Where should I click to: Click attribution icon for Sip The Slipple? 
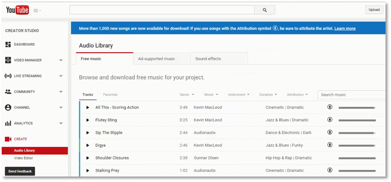tap(330, 132)
